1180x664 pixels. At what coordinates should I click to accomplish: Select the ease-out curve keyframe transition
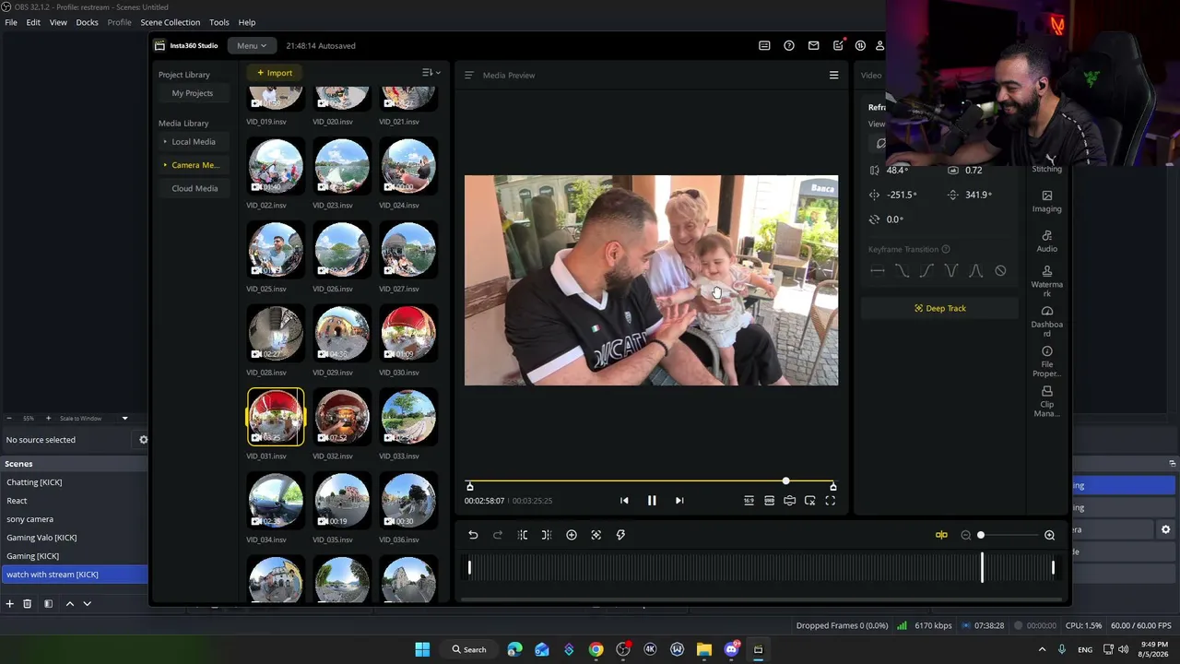[902, 271]
